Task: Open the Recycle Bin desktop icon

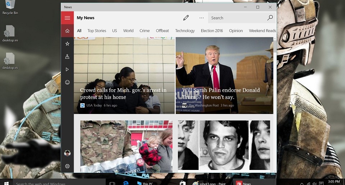Action: (x=10, y=7)
